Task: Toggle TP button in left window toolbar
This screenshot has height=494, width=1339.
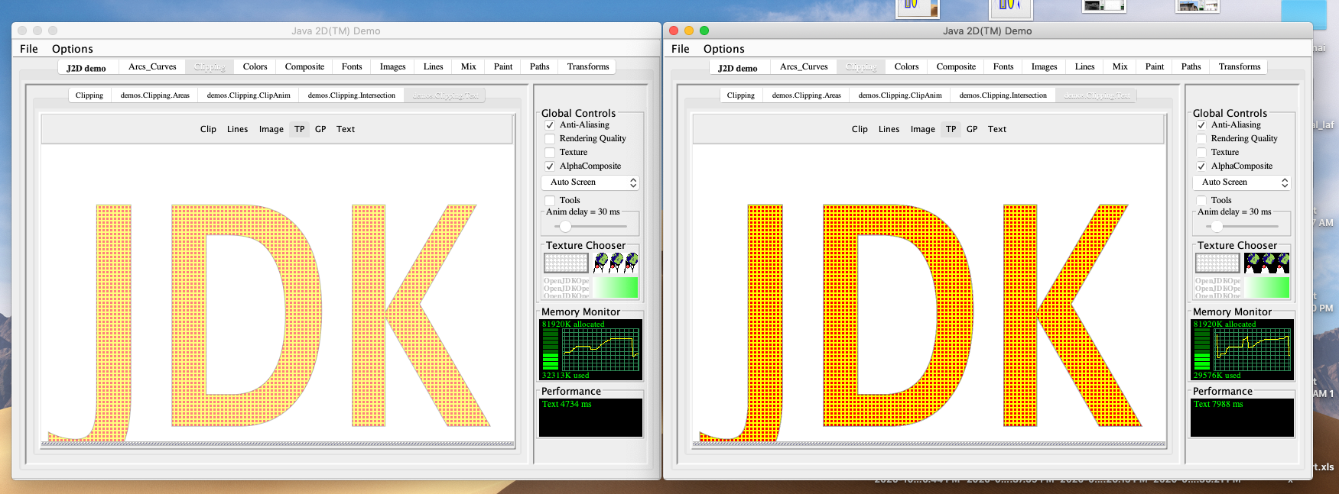Action: coord(300,130)
